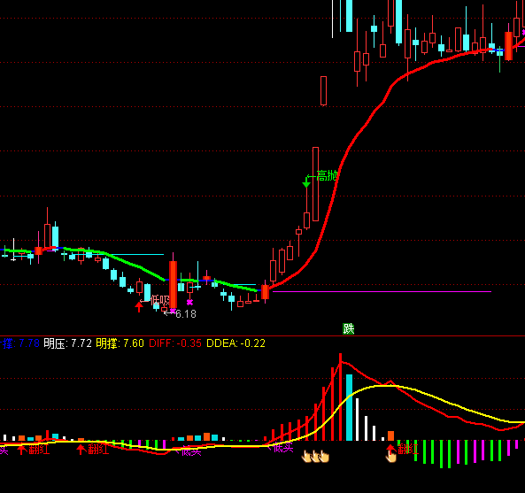The height and width of the screenshot is (493, 525).
Task: Click the green down arrow beside 高抛
Action: (x=306, y=182)
